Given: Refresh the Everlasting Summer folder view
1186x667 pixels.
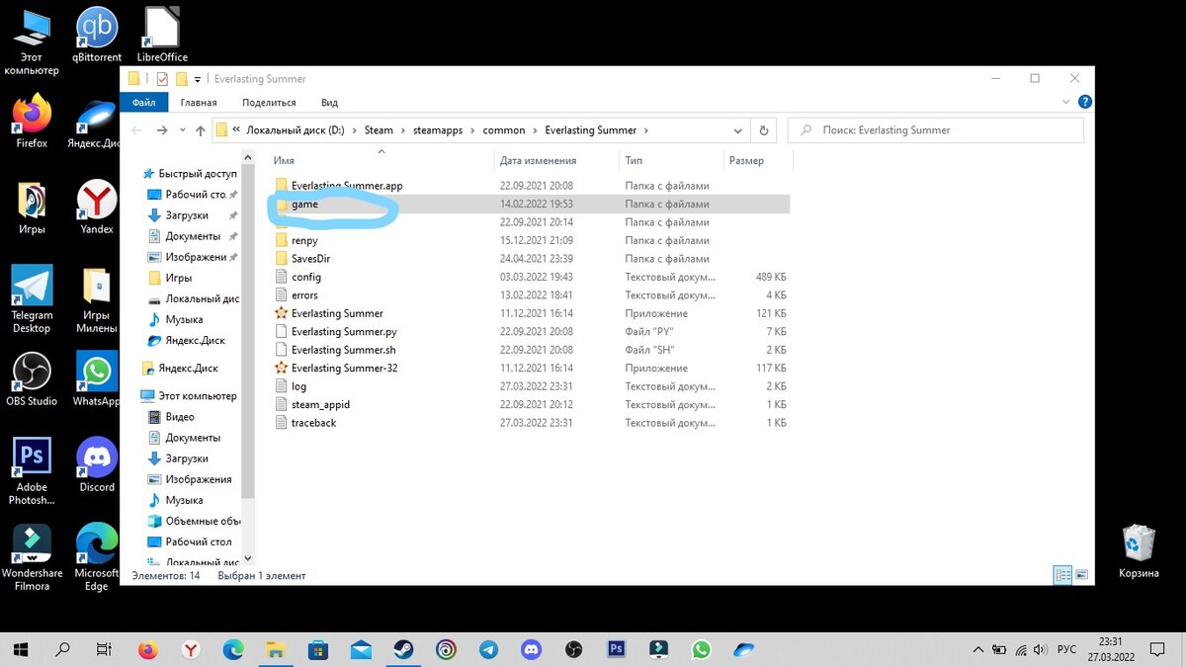Looking at the screenshot, I should coord(763,130).
